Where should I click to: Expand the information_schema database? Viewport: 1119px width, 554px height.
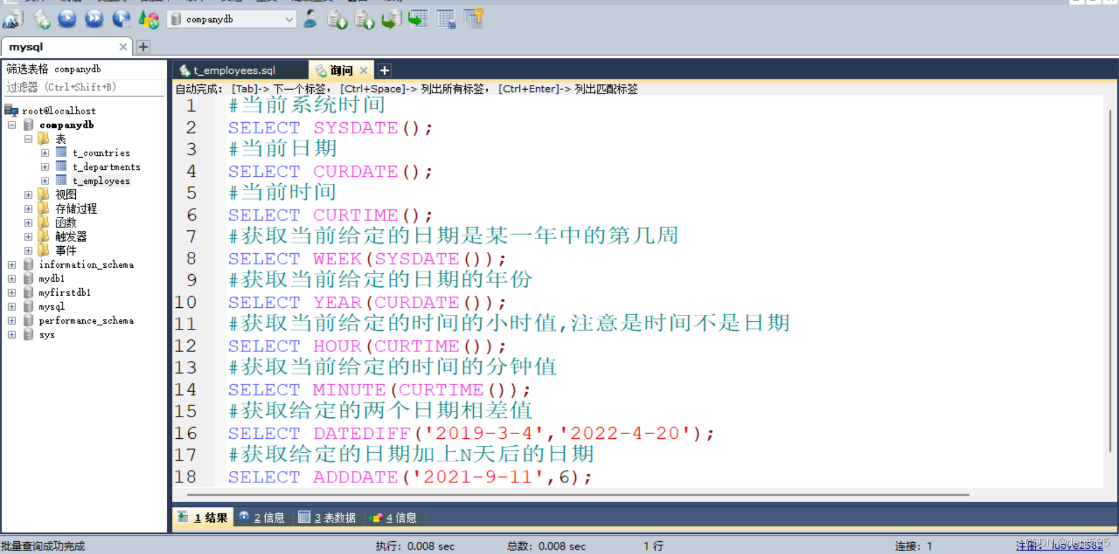click(12, 265)
